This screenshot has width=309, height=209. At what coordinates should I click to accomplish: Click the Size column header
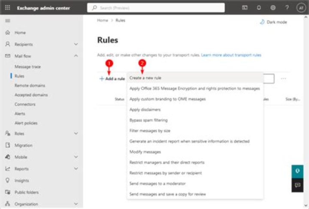[x=293, y=99]
